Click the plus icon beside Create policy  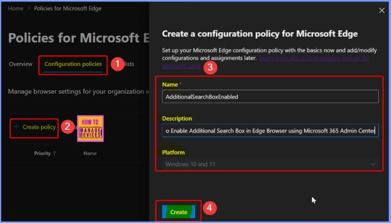pyautogui.click(x=16, y=127)
